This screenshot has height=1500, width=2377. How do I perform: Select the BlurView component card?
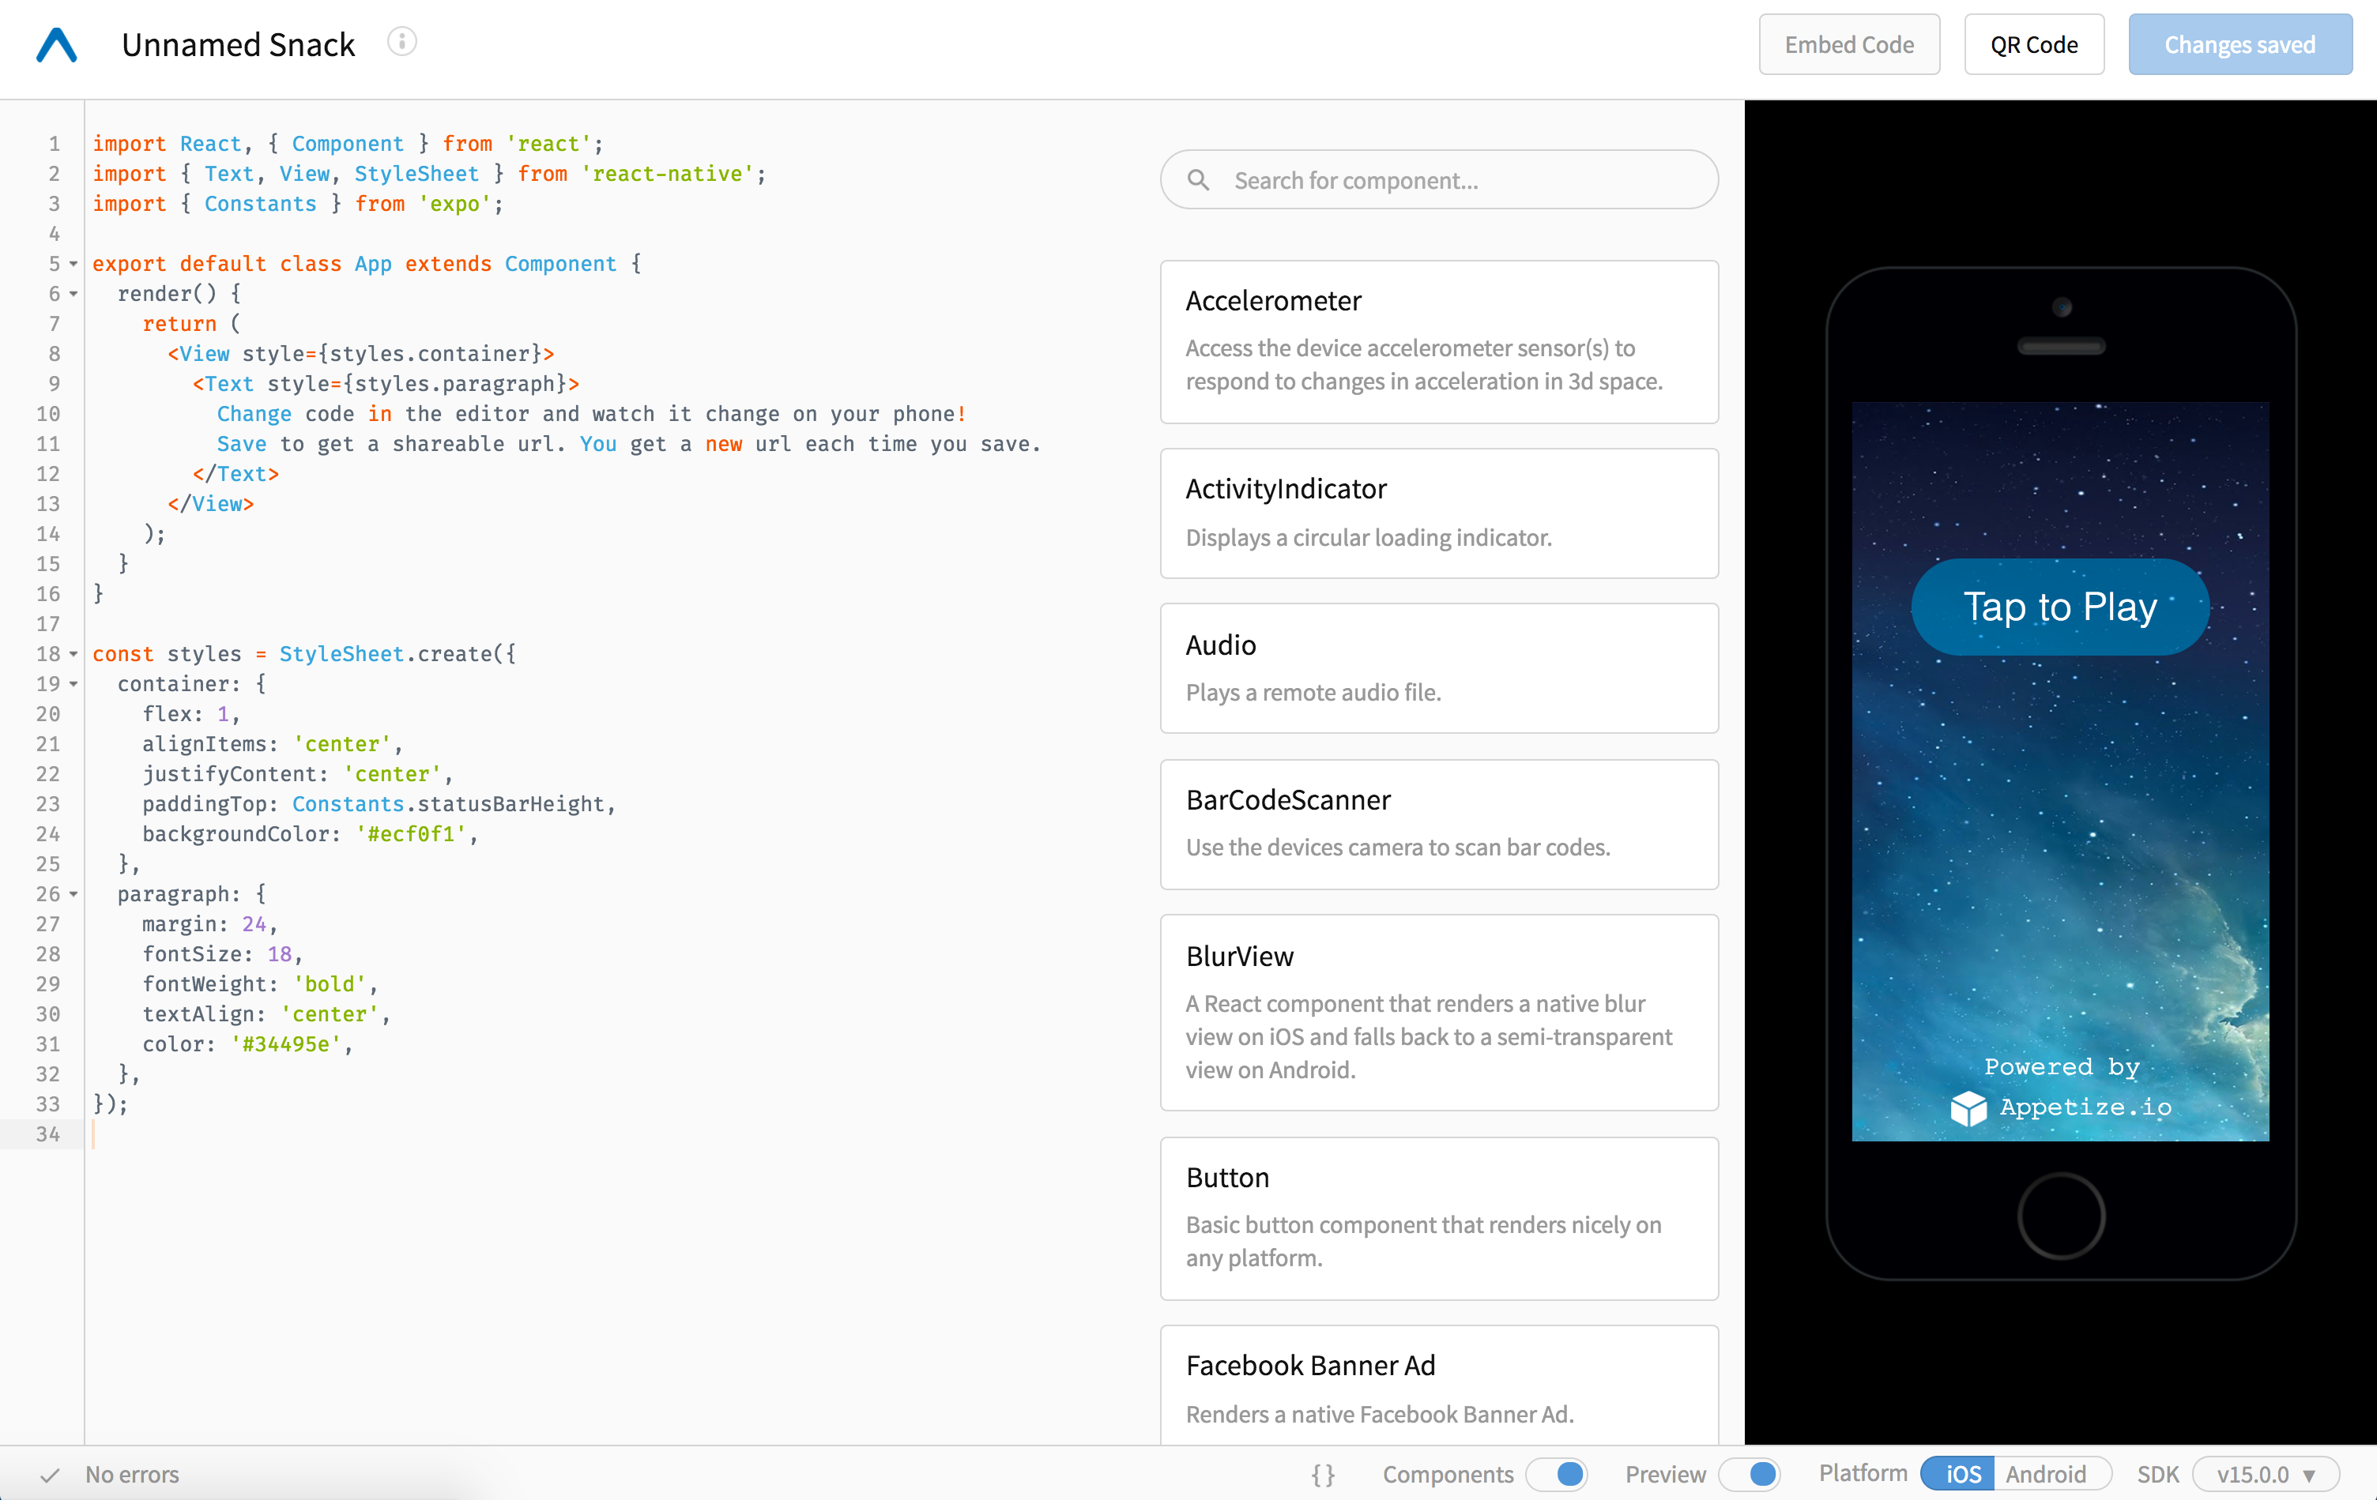(1438, 1012)
